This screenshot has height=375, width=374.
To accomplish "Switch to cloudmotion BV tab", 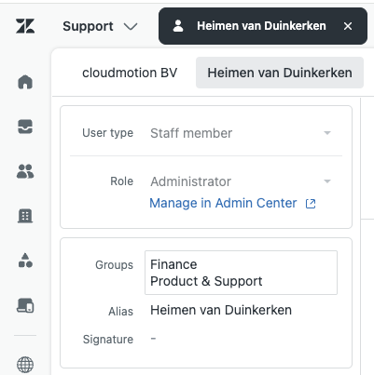I will (x=130, y=73).
